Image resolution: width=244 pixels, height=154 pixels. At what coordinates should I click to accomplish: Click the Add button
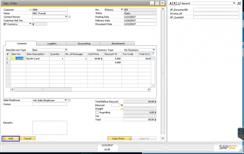pyautogui.click(x=11, y=138)
